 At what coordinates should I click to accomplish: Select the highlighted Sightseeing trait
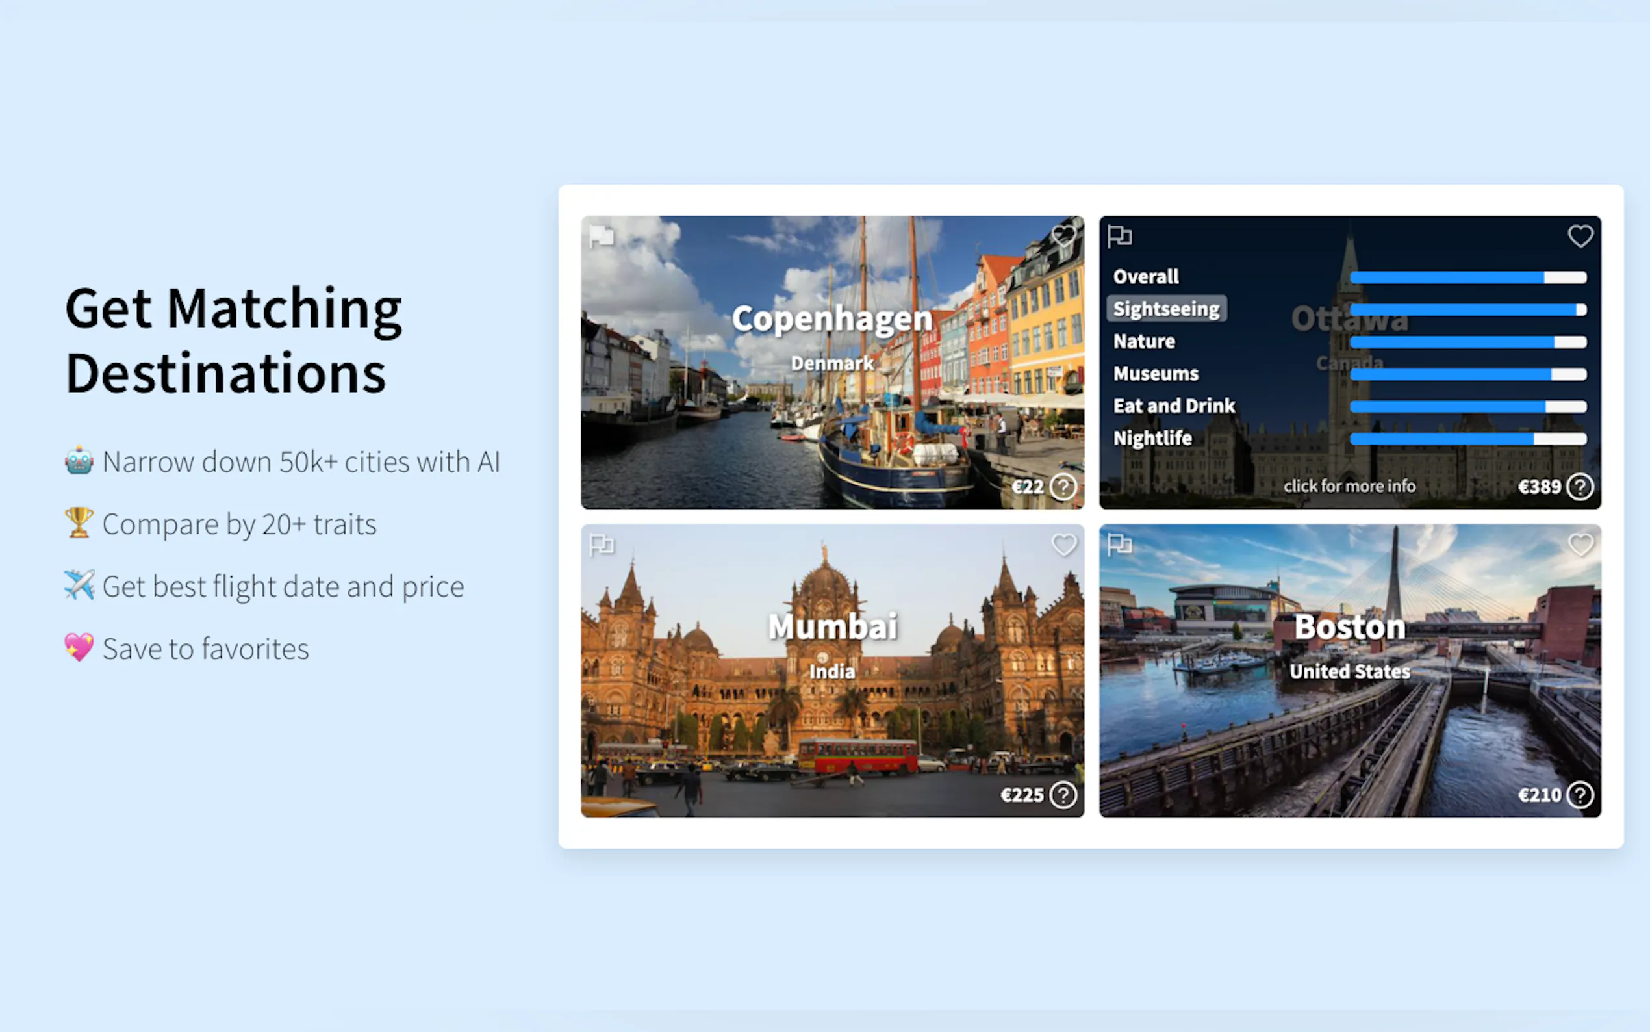[1165, 309]
